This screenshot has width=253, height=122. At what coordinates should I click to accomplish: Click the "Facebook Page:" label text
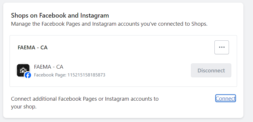point(50,75)
